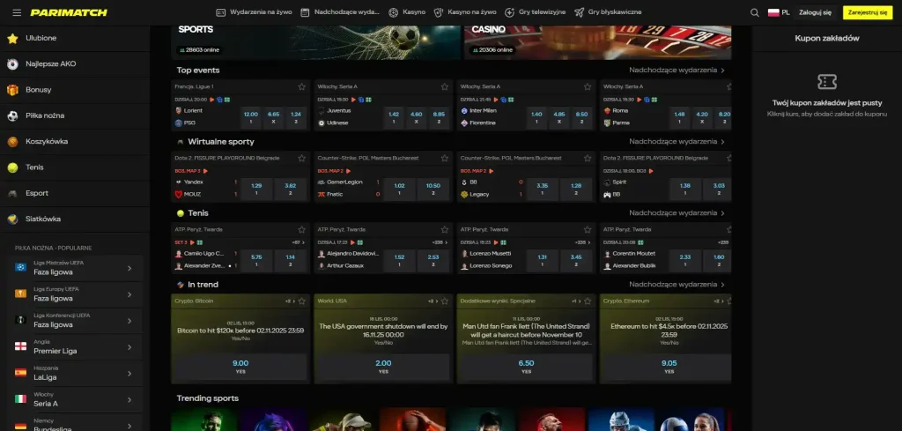The height and width of the screenshot is (431, 902).
Task: Expand Liga Mistrzów UEFA Faza ligowa
Action: 129,268
